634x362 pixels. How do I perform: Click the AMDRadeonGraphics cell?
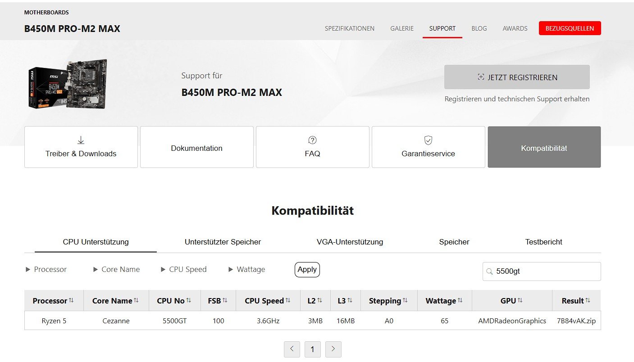(x=512, y=321)
